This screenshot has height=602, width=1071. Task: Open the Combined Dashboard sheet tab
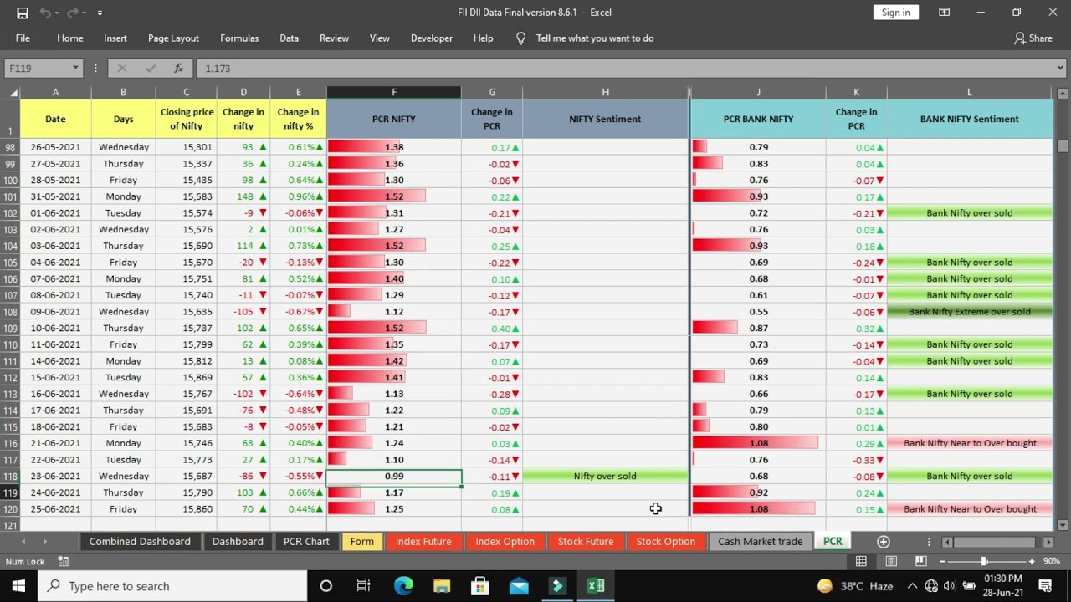point(140,542)
